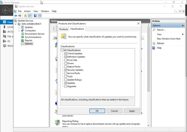Image resolution: width=187 pixels, height=132 pixels.
Task: Collapse the Options section in Actions pane
Action: 183,26
